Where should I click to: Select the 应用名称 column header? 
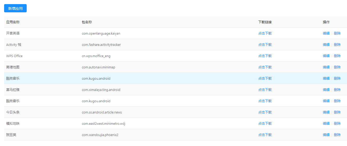pos(13,22)
